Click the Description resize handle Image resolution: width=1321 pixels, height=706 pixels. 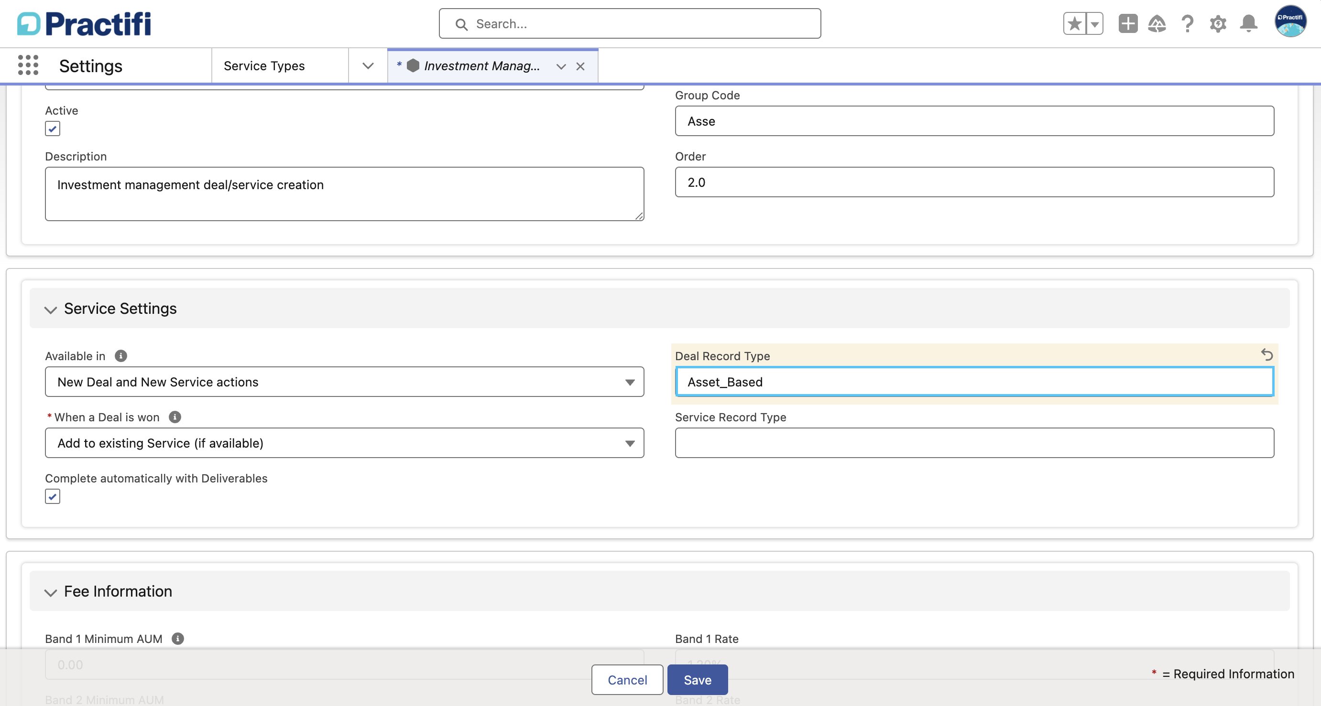[639, 216]
